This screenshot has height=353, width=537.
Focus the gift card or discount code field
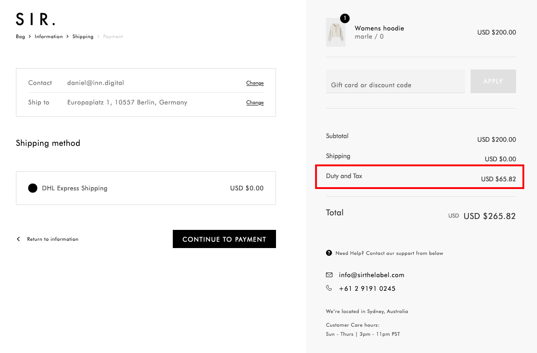395,85
